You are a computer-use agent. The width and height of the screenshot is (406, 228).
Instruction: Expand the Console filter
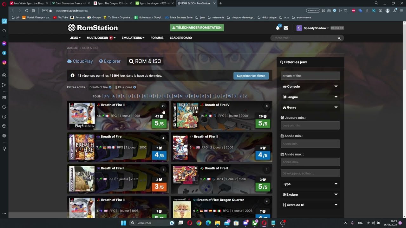(x=310, y=86)
